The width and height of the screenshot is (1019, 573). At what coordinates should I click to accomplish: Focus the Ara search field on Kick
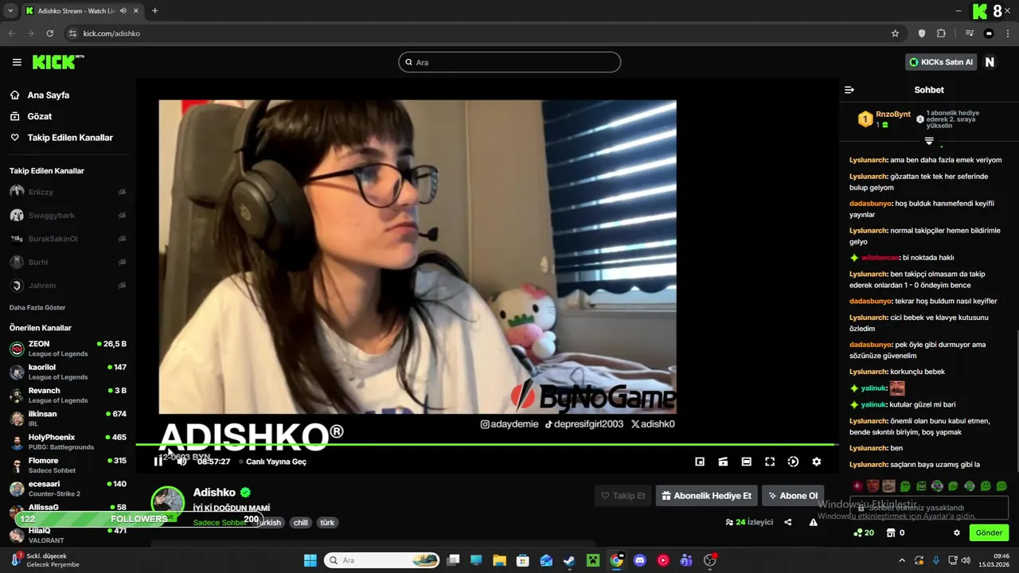pyautogui.click(x=509, y=62)
